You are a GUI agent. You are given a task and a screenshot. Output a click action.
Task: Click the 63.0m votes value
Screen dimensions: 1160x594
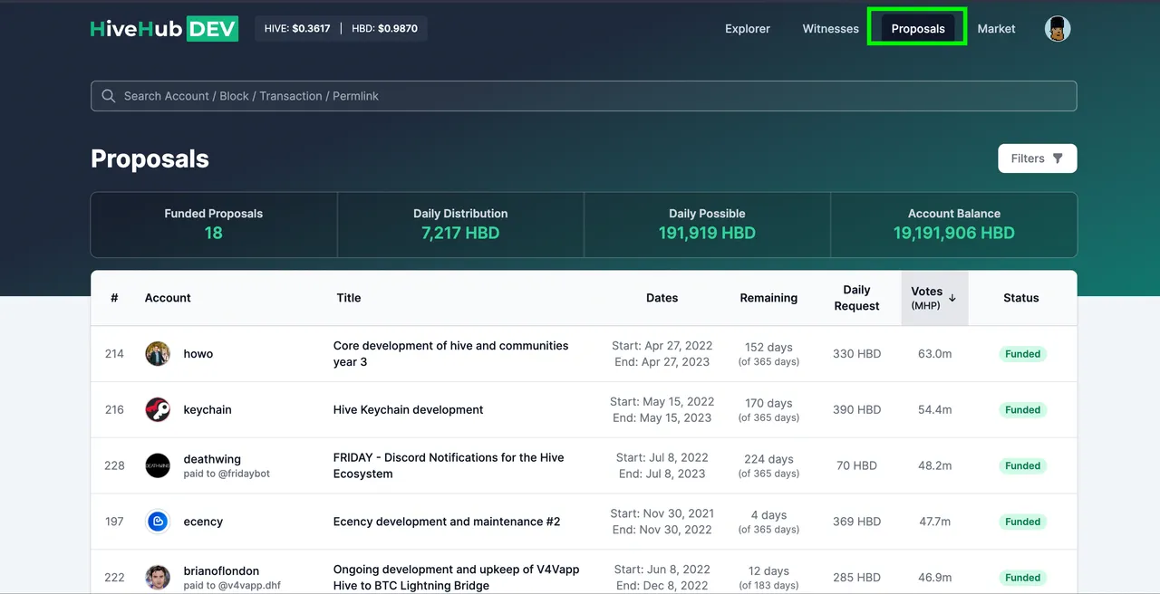point(935,354)
